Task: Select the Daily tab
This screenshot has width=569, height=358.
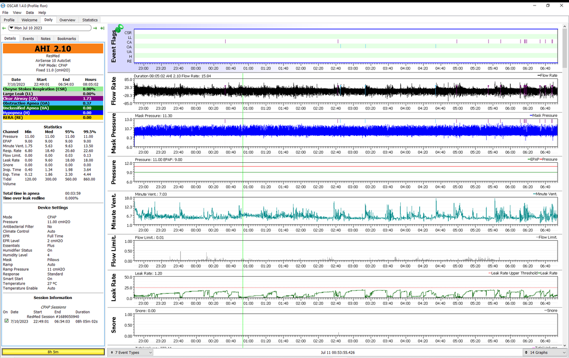Action: tap(48, 19)
